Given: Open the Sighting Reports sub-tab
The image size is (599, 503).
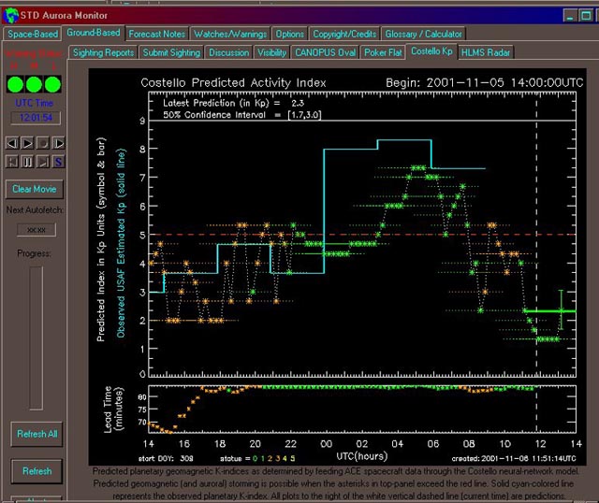Looking at the screenshot, I should (x=103, y=53).
